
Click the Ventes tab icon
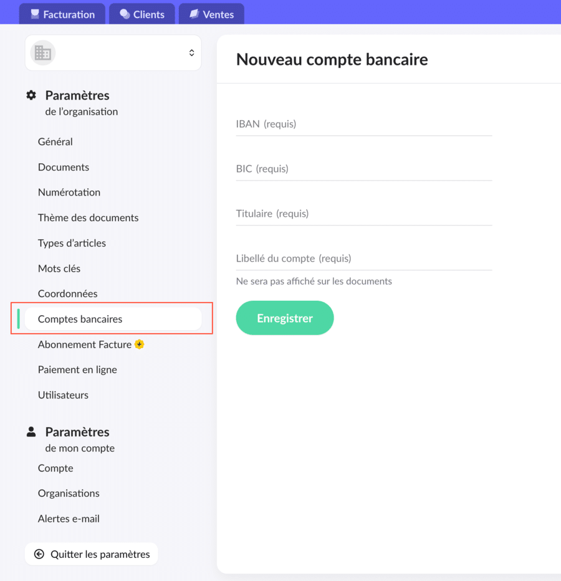(194, 14)
